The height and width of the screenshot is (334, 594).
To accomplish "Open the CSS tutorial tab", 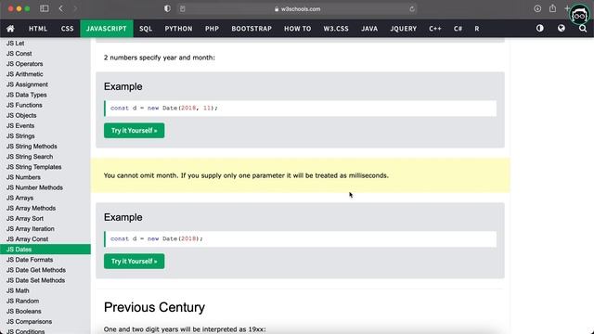I will click(x=68, y=29).
